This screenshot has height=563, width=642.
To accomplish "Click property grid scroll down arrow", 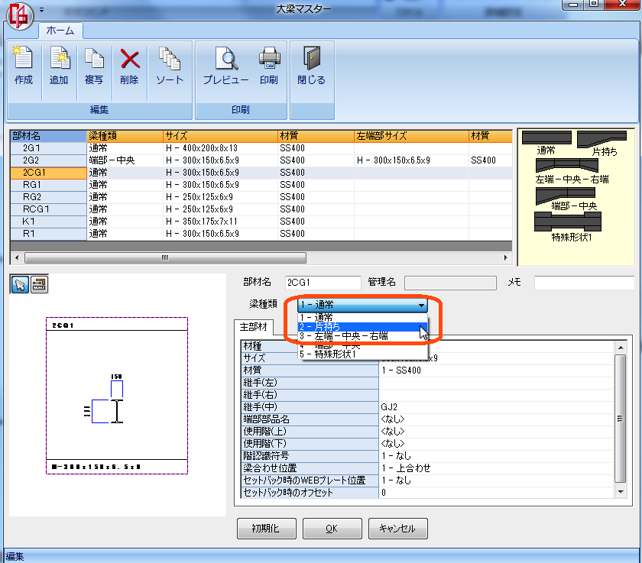I will pyautogui.click(x=621, y=492).
